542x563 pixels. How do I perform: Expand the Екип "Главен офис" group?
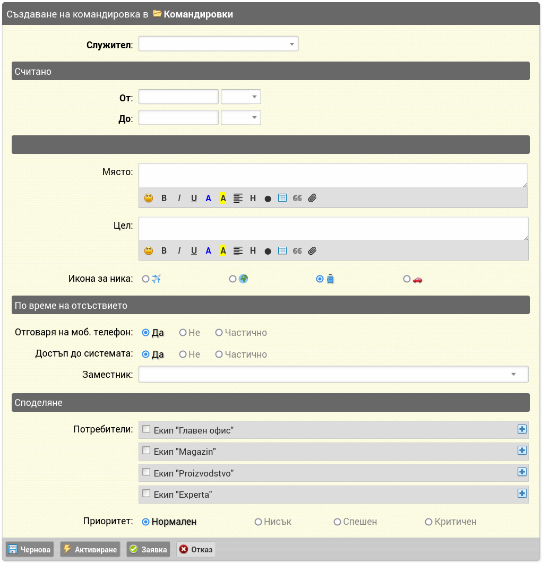click(522, 429)
